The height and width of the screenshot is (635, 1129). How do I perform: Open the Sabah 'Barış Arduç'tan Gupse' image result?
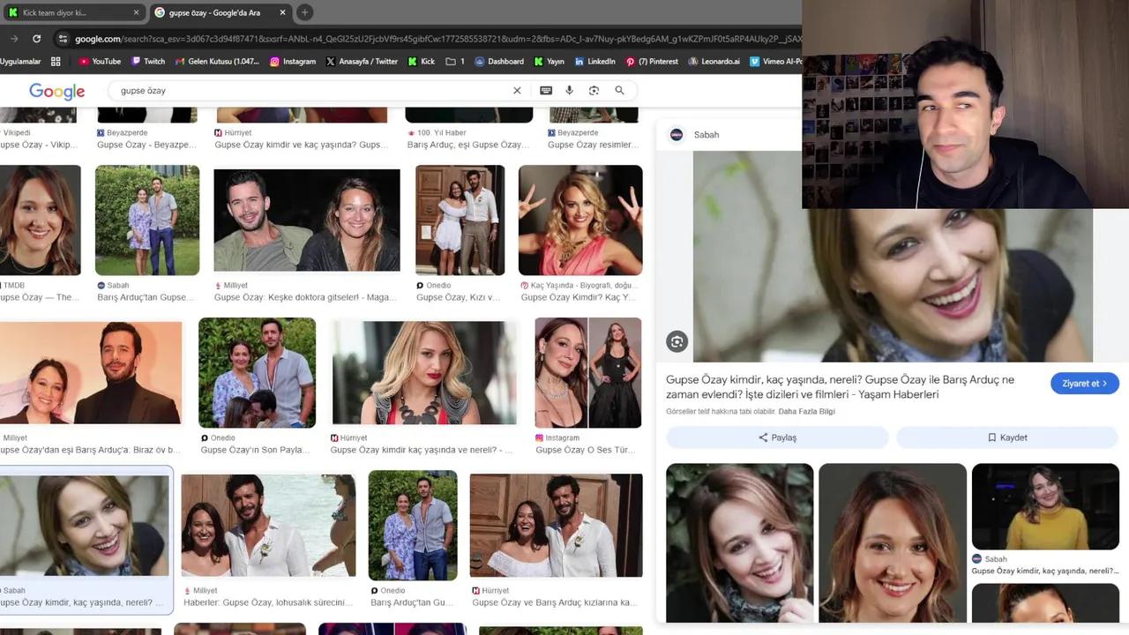(147, 220)
